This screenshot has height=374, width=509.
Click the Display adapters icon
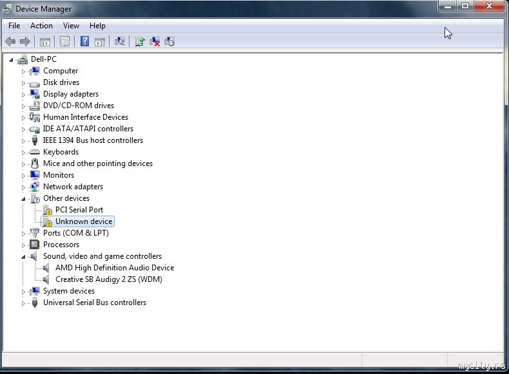point(34,94)
